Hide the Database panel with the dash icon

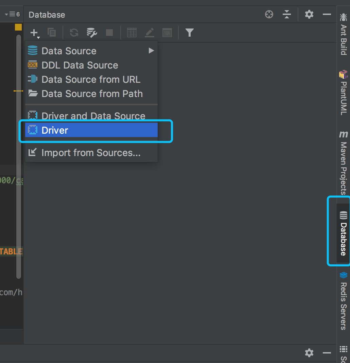(327, 14)
